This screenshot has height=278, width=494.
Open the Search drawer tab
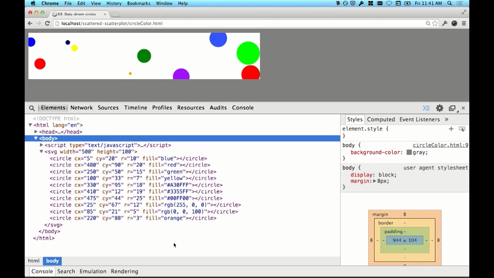(x=66, y=271)
